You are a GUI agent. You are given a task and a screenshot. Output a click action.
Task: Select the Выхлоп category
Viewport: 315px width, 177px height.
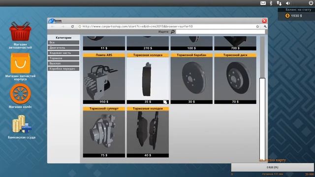(x=63, y=63)
